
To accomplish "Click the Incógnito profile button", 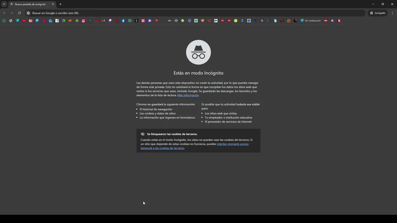I will [x=378, y=13].
